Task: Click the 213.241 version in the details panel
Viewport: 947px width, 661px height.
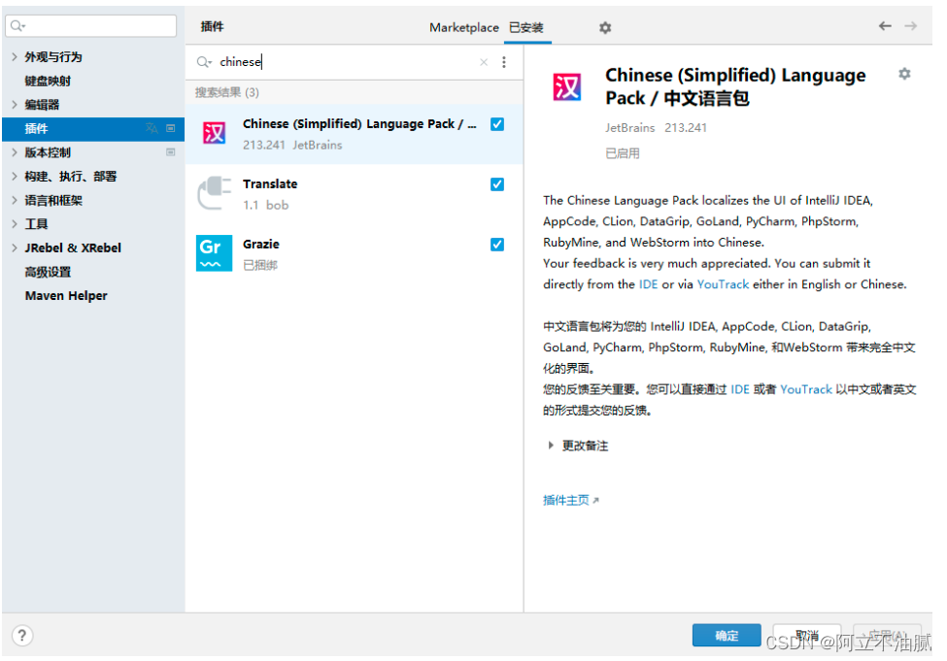Action: coord(686,128)
